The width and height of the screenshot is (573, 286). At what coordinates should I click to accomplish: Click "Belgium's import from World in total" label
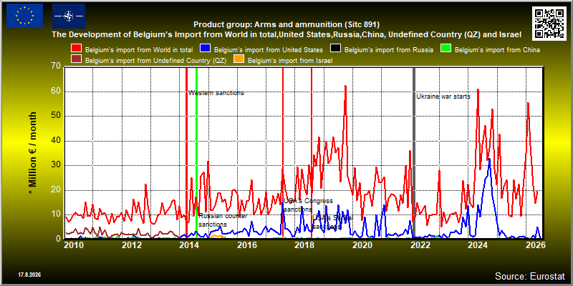139,49
